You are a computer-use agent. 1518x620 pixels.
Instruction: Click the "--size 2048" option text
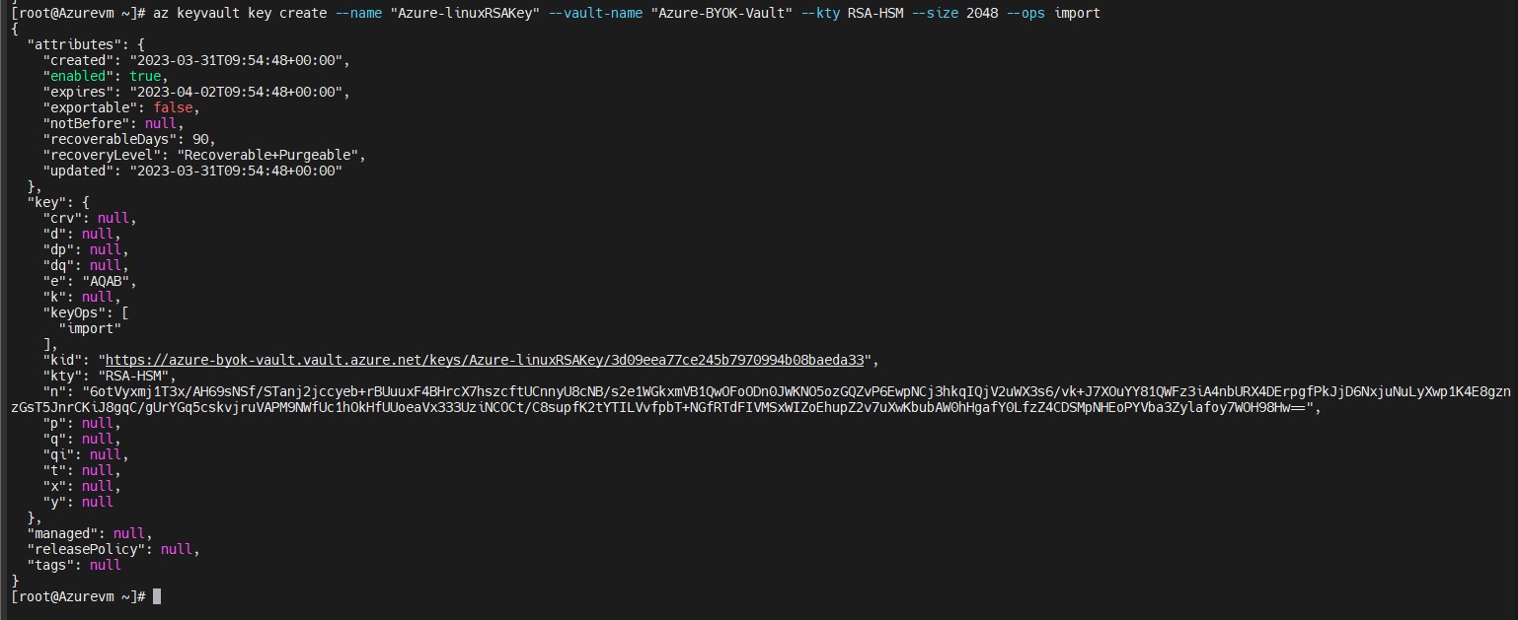pos(955,13)
